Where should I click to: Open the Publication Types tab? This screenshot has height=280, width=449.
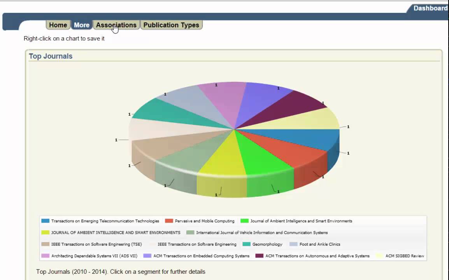(171, 25)
